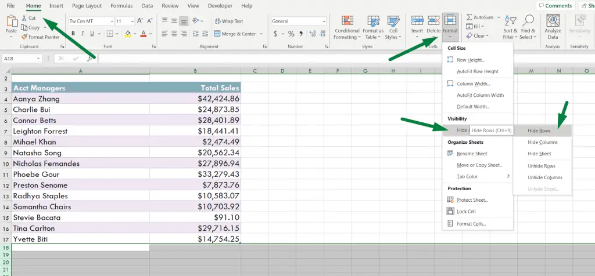This screenshot has height=276, width=595.
Task: Switch to the Formulas tab
Action: [121, 6]
